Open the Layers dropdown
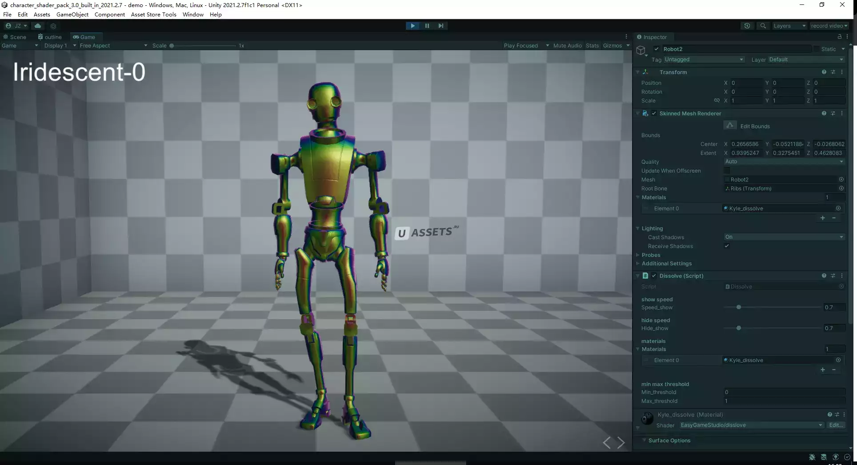 [789, 26]
